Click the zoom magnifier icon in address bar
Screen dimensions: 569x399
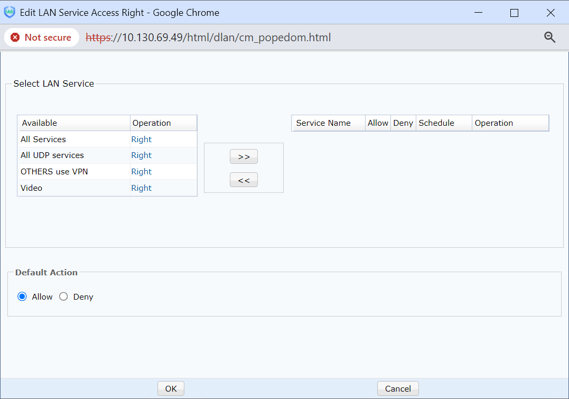click(549, 37)
